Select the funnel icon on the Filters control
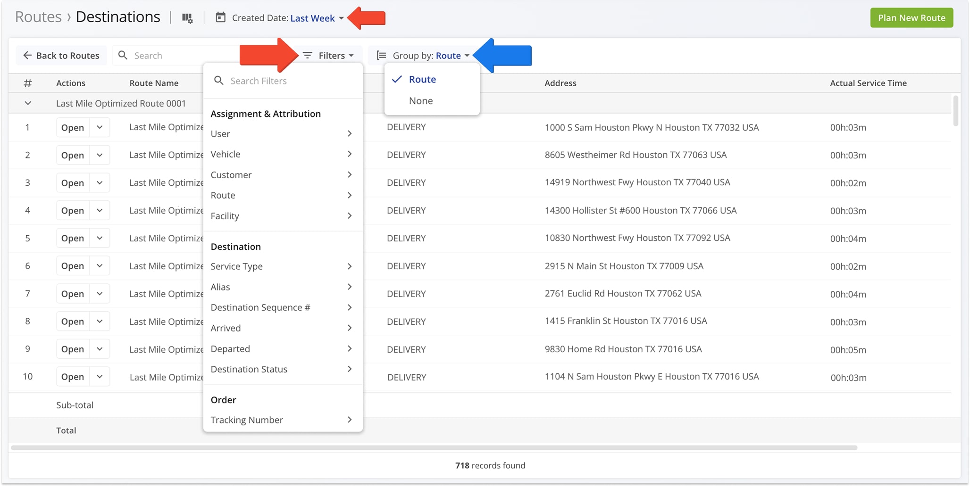Viewport: 970px width, 487px height. click(308, 55)
